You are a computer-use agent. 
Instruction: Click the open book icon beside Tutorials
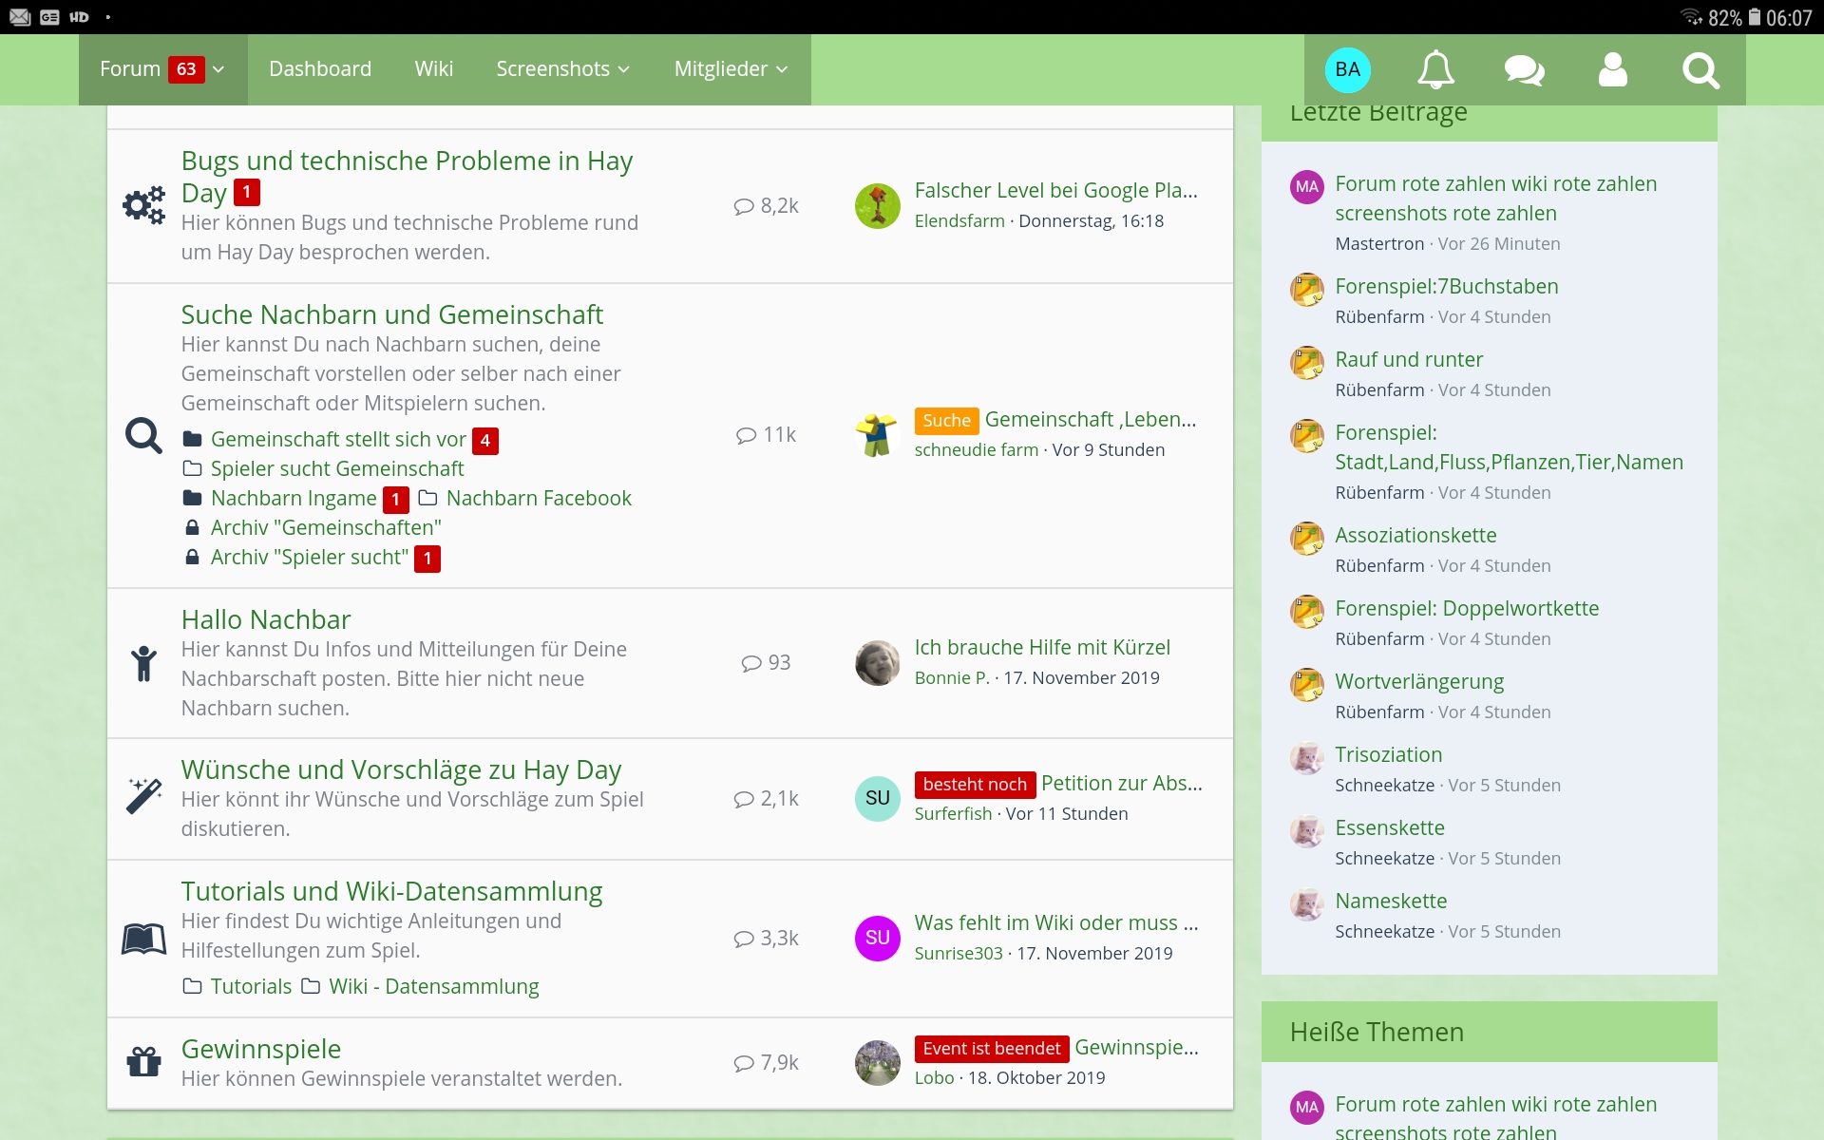coord(143,938)
